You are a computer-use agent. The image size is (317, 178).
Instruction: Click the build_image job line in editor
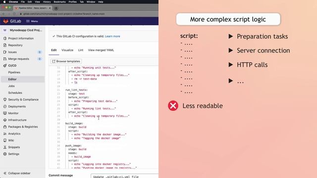pos(74,124)
